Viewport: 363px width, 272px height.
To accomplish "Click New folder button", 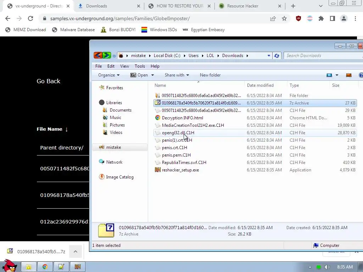I will pos(210,75).
